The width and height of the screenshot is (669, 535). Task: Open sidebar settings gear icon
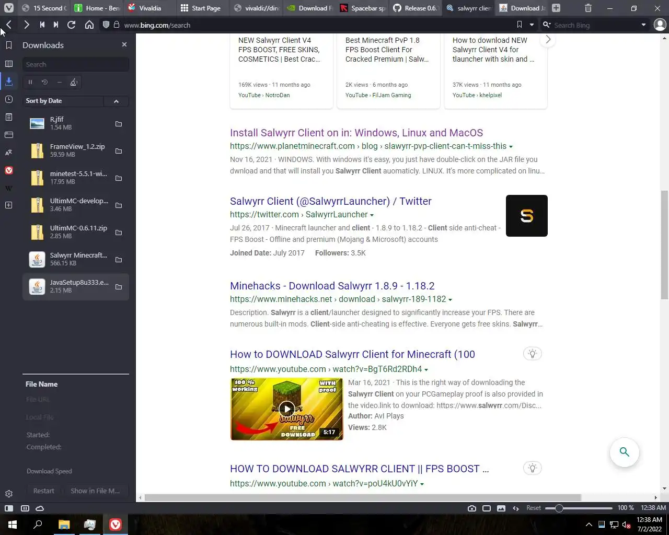point(9,494)
